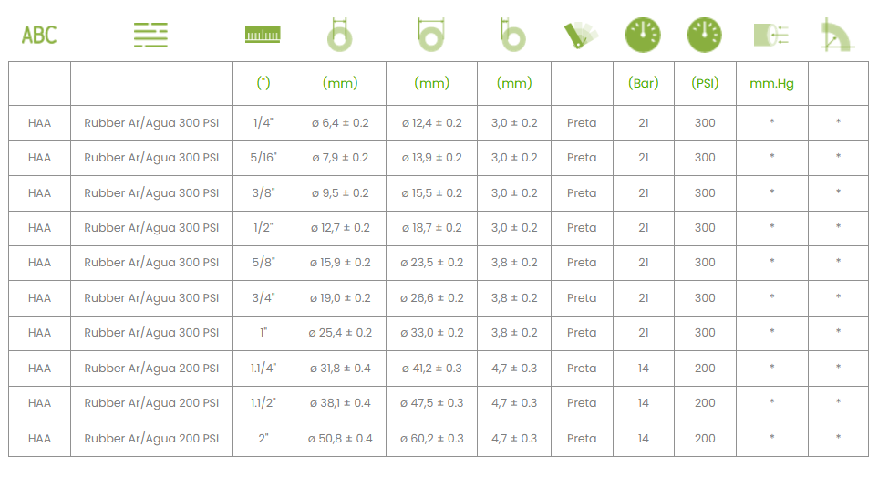Click the vacuum mm.Hg icon
This screenshot has width=878, height=478.
(771, 35)
